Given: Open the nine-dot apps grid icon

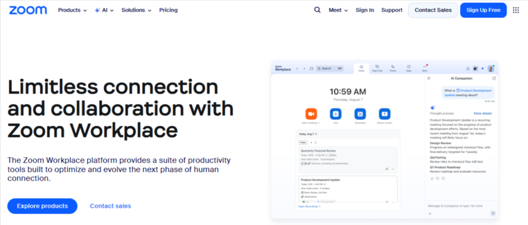Looking at the screenshot, I should 516,10.
